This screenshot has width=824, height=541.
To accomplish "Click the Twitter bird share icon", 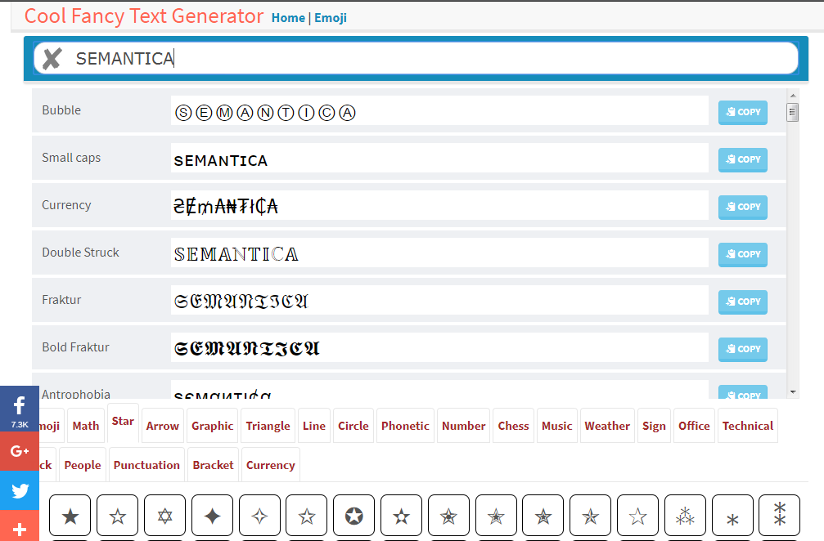I will (x=20, y=491).
